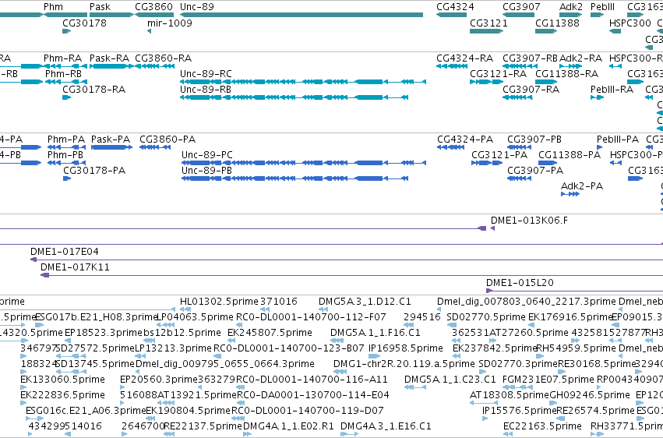Select the Adk2-RA transcript label
This screenshot has width=663, height=438.
[x=580, y=58]
